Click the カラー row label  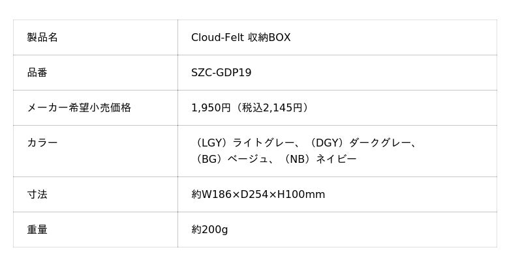[x=42, y=143]
